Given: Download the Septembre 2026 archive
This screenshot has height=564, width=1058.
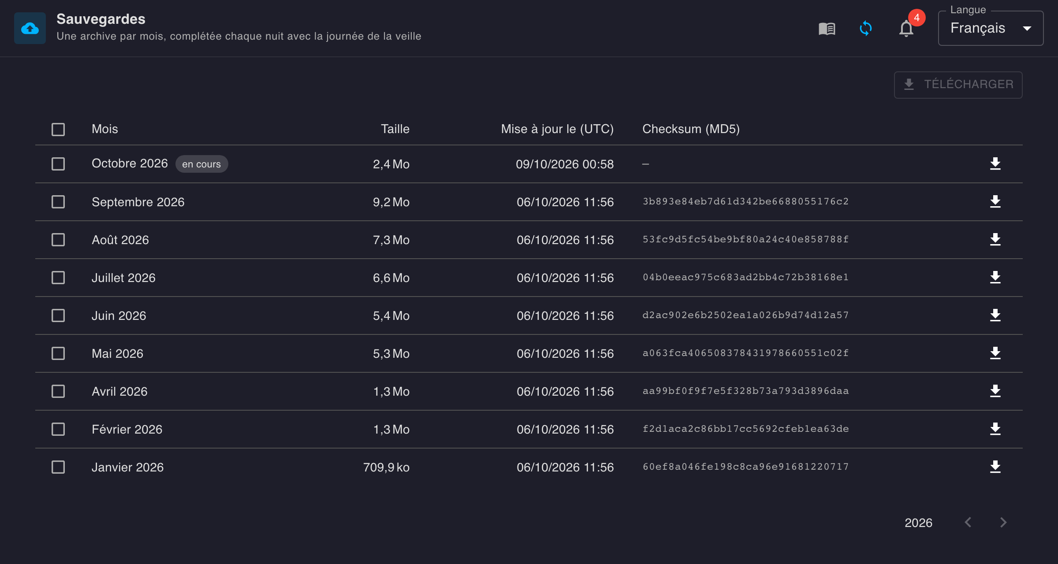Looking at the screenshot, I should (x=995, y=202).
